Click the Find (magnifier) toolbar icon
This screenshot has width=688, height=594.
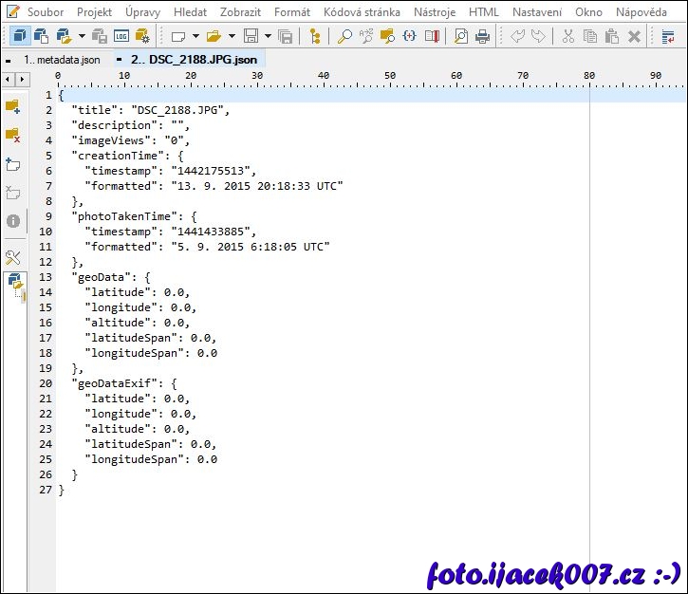(x=344, y=36)
